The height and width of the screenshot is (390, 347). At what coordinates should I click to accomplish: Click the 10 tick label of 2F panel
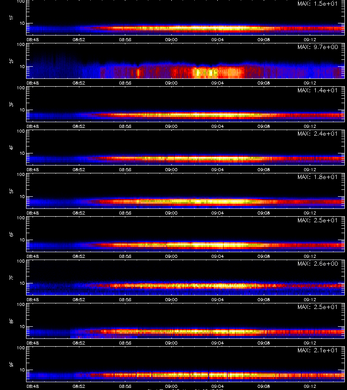[x=22, y=66]
